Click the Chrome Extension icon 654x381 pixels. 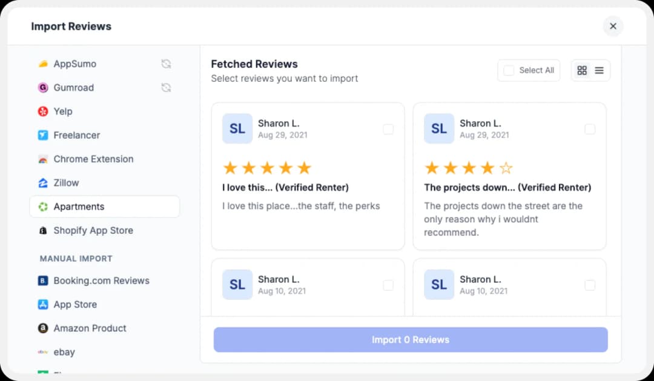click(x=42, y=159)
